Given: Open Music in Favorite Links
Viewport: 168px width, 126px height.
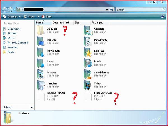Looking at the screenshot, I should (11, 38).
